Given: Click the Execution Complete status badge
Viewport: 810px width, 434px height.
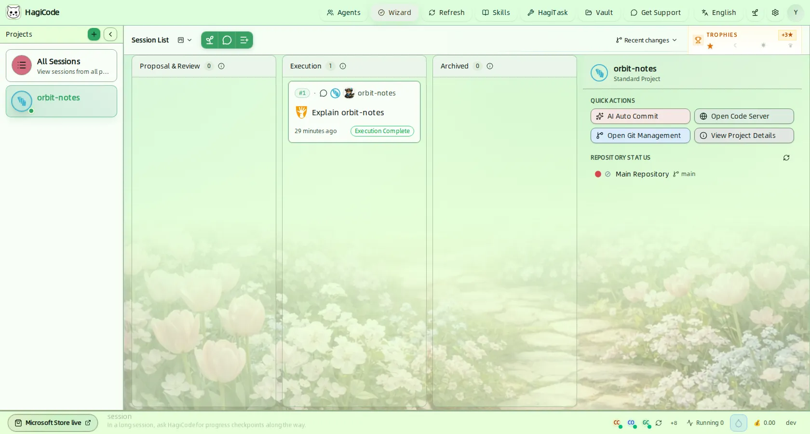Looking at the screenshot, I should click(x=382, y=131).
